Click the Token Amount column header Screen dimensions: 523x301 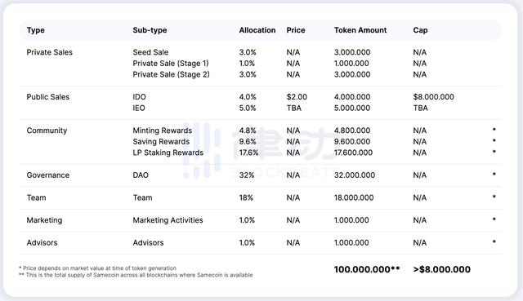360,30
